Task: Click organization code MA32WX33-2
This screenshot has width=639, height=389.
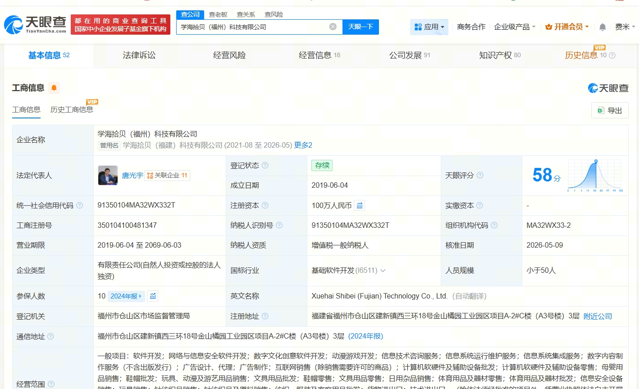Action: (x=548, y=225)
